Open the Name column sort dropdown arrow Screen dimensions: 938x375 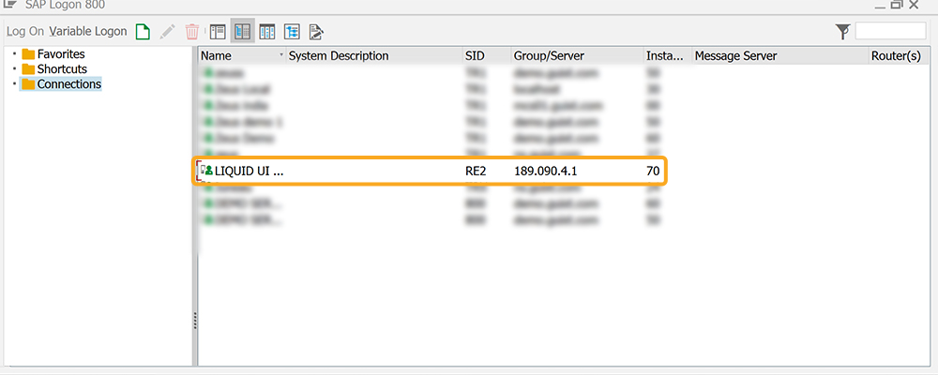tap(281, 55)
